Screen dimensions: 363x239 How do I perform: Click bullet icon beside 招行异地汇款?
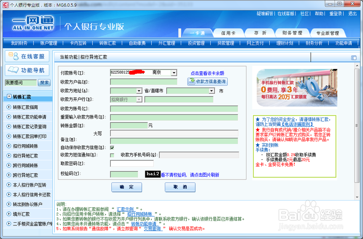9,156
